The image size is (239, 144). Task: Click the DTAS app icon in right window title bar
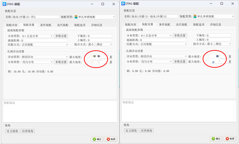pyautogui.click(x=123, y=4)
